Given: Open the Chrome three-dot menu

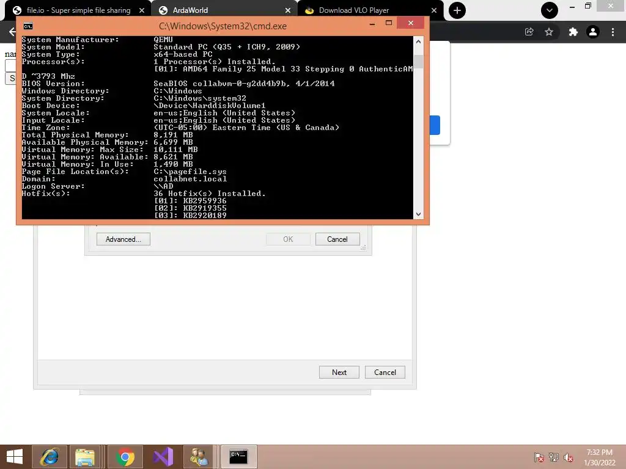Looking at the screenshot, I should [x=613, y=32].
